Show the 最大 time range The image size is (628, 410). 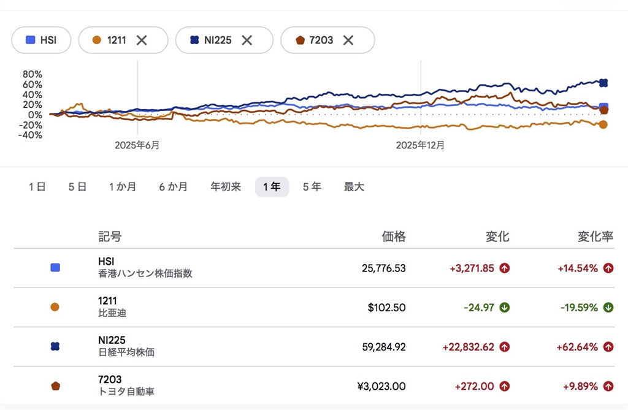pos(354,186)
